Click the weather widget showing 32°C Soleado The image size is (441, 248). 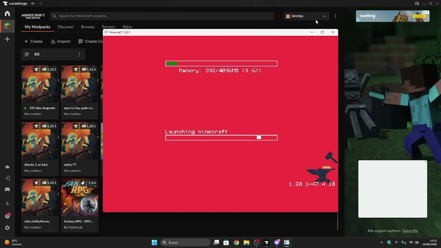point(13,242)
